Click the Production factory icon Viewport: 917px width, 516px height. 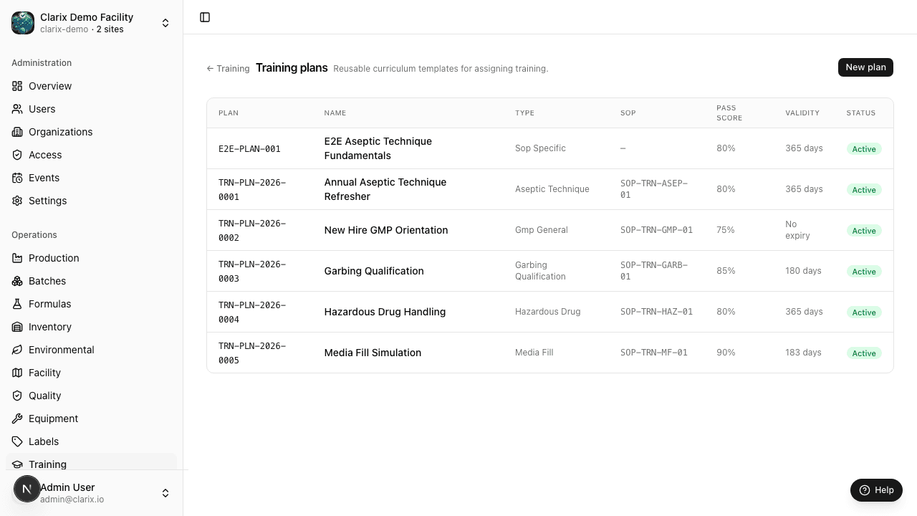(17, 258)
